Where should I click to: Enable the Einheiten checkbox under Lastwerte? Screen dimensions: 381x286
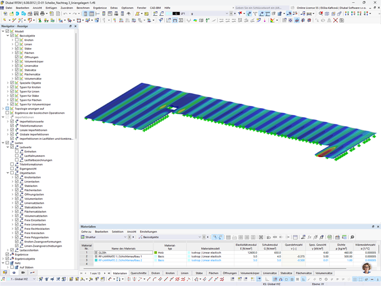pyautogui.click(x=17, y=151)
